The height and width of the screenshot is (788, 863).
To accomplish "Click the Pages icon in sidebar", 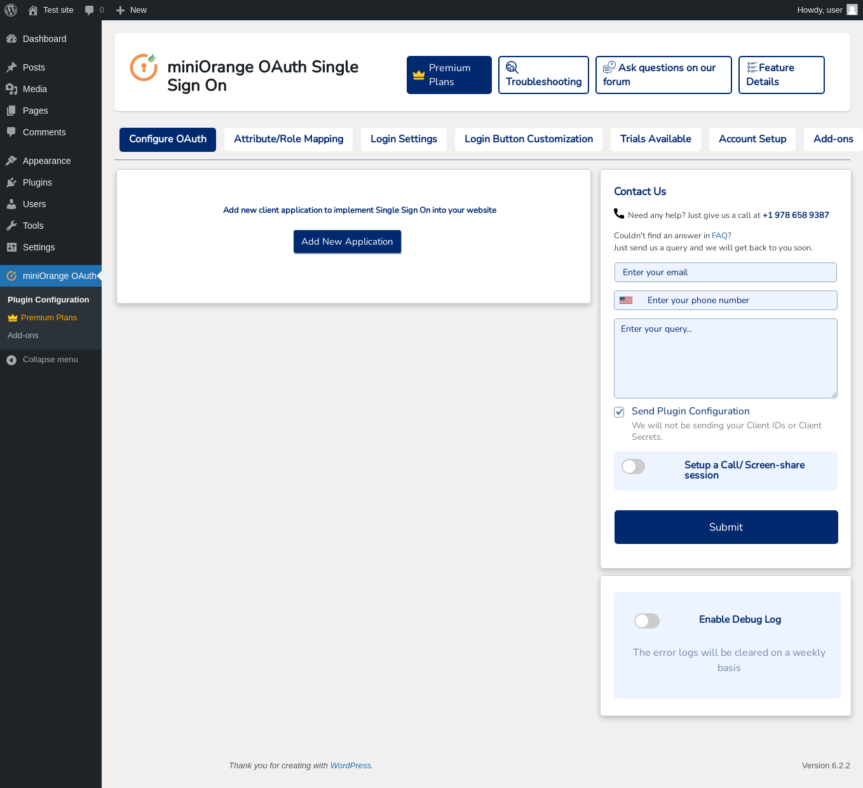I will (x=11, y=111).
